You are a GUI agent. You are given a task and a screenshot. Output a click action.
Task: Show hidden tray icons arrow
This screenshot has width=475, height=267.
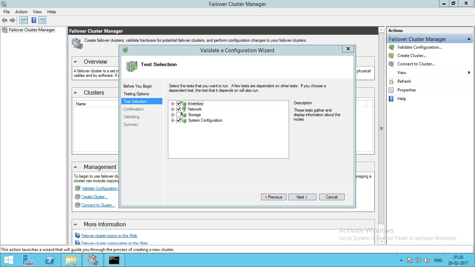[x=402, y=260]
